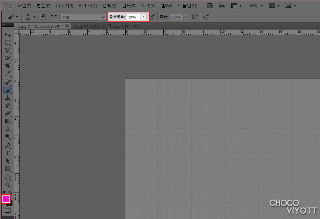Select the Crop tool
Viewport: 320px width, 219px height.
tap(8, 66)
